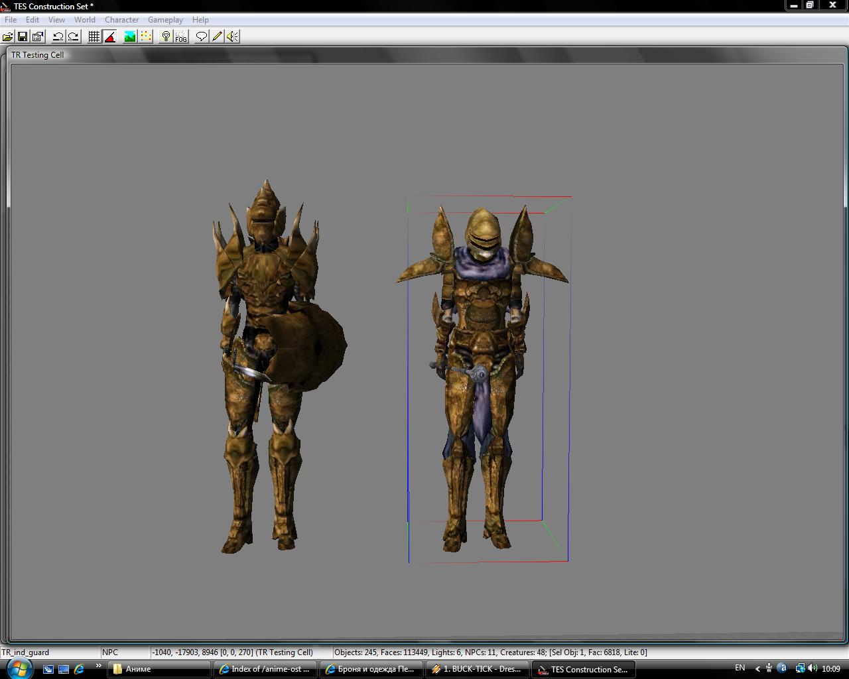Switch to Index of /anime-ost taskbar button
This screenshot has height=679, width=849.
(x=265, y=669)
